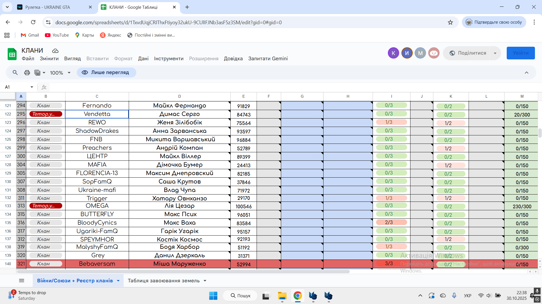Click purple K collaborator avatar
Viewport: 542px width, 304px height.
[393, 53]
